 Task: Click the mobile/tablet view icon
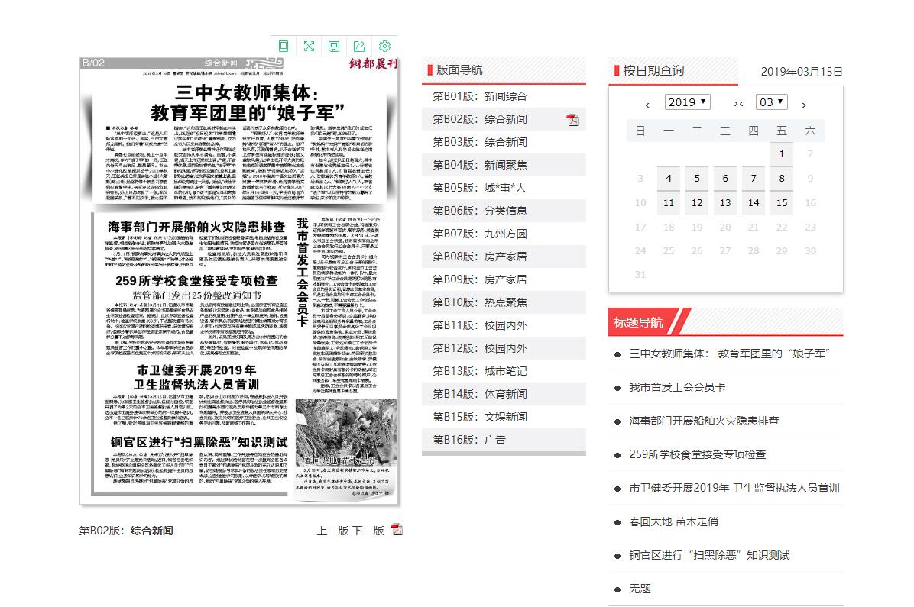(284, 46)
